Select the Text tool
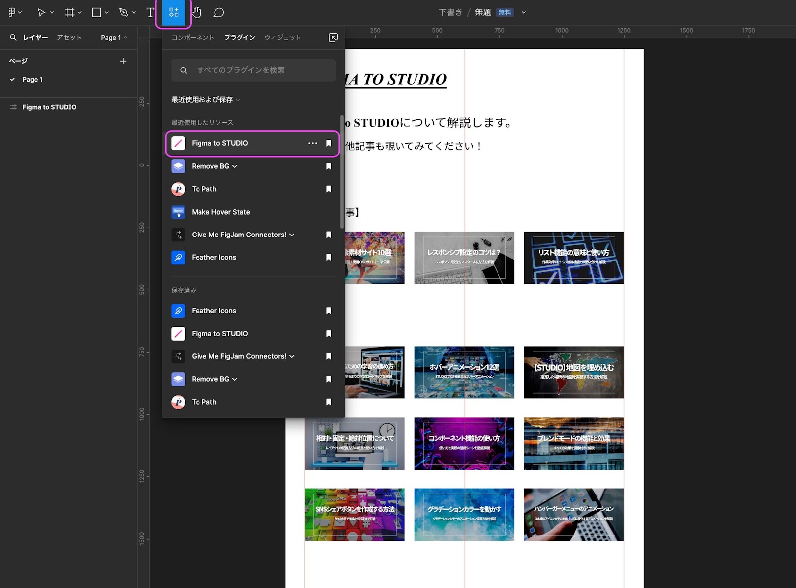This screenshot has height=588, width=796. (150, 12)
